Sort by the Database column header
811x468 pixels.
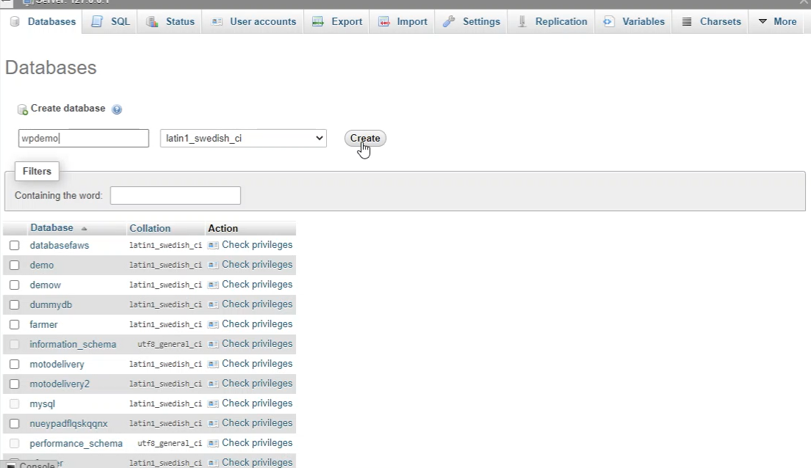tap(51, 228)
